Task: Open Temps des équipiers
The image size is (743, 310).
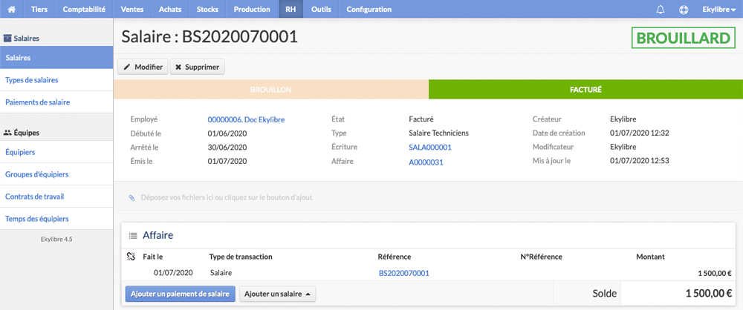Action: coord(56,219)
